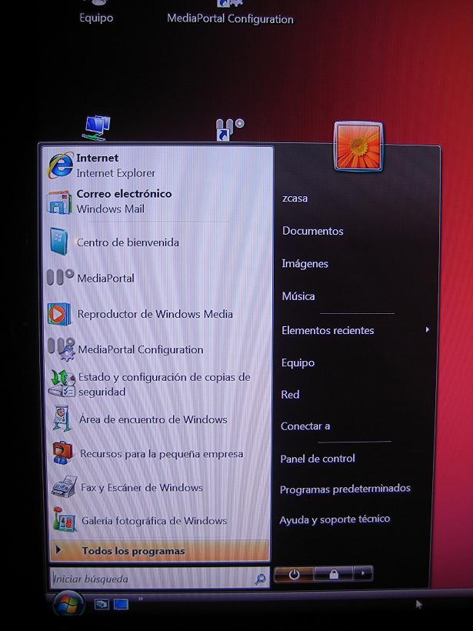Click the Windows Start orb
473x631 pixels.
[x=68, y=603]
